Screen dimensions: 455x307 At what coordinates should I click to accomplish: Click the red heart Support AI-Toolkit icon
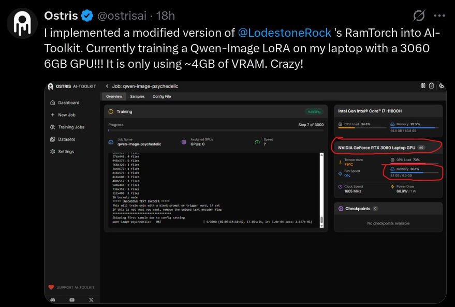[x=51, y=287]
